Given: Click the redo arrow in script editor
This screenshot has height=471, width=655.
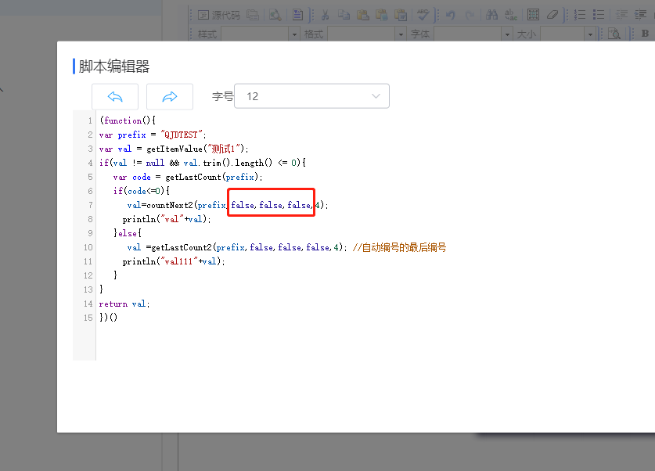Looking at the screenshot, I should pyautogui.click(x=170, y=96).
